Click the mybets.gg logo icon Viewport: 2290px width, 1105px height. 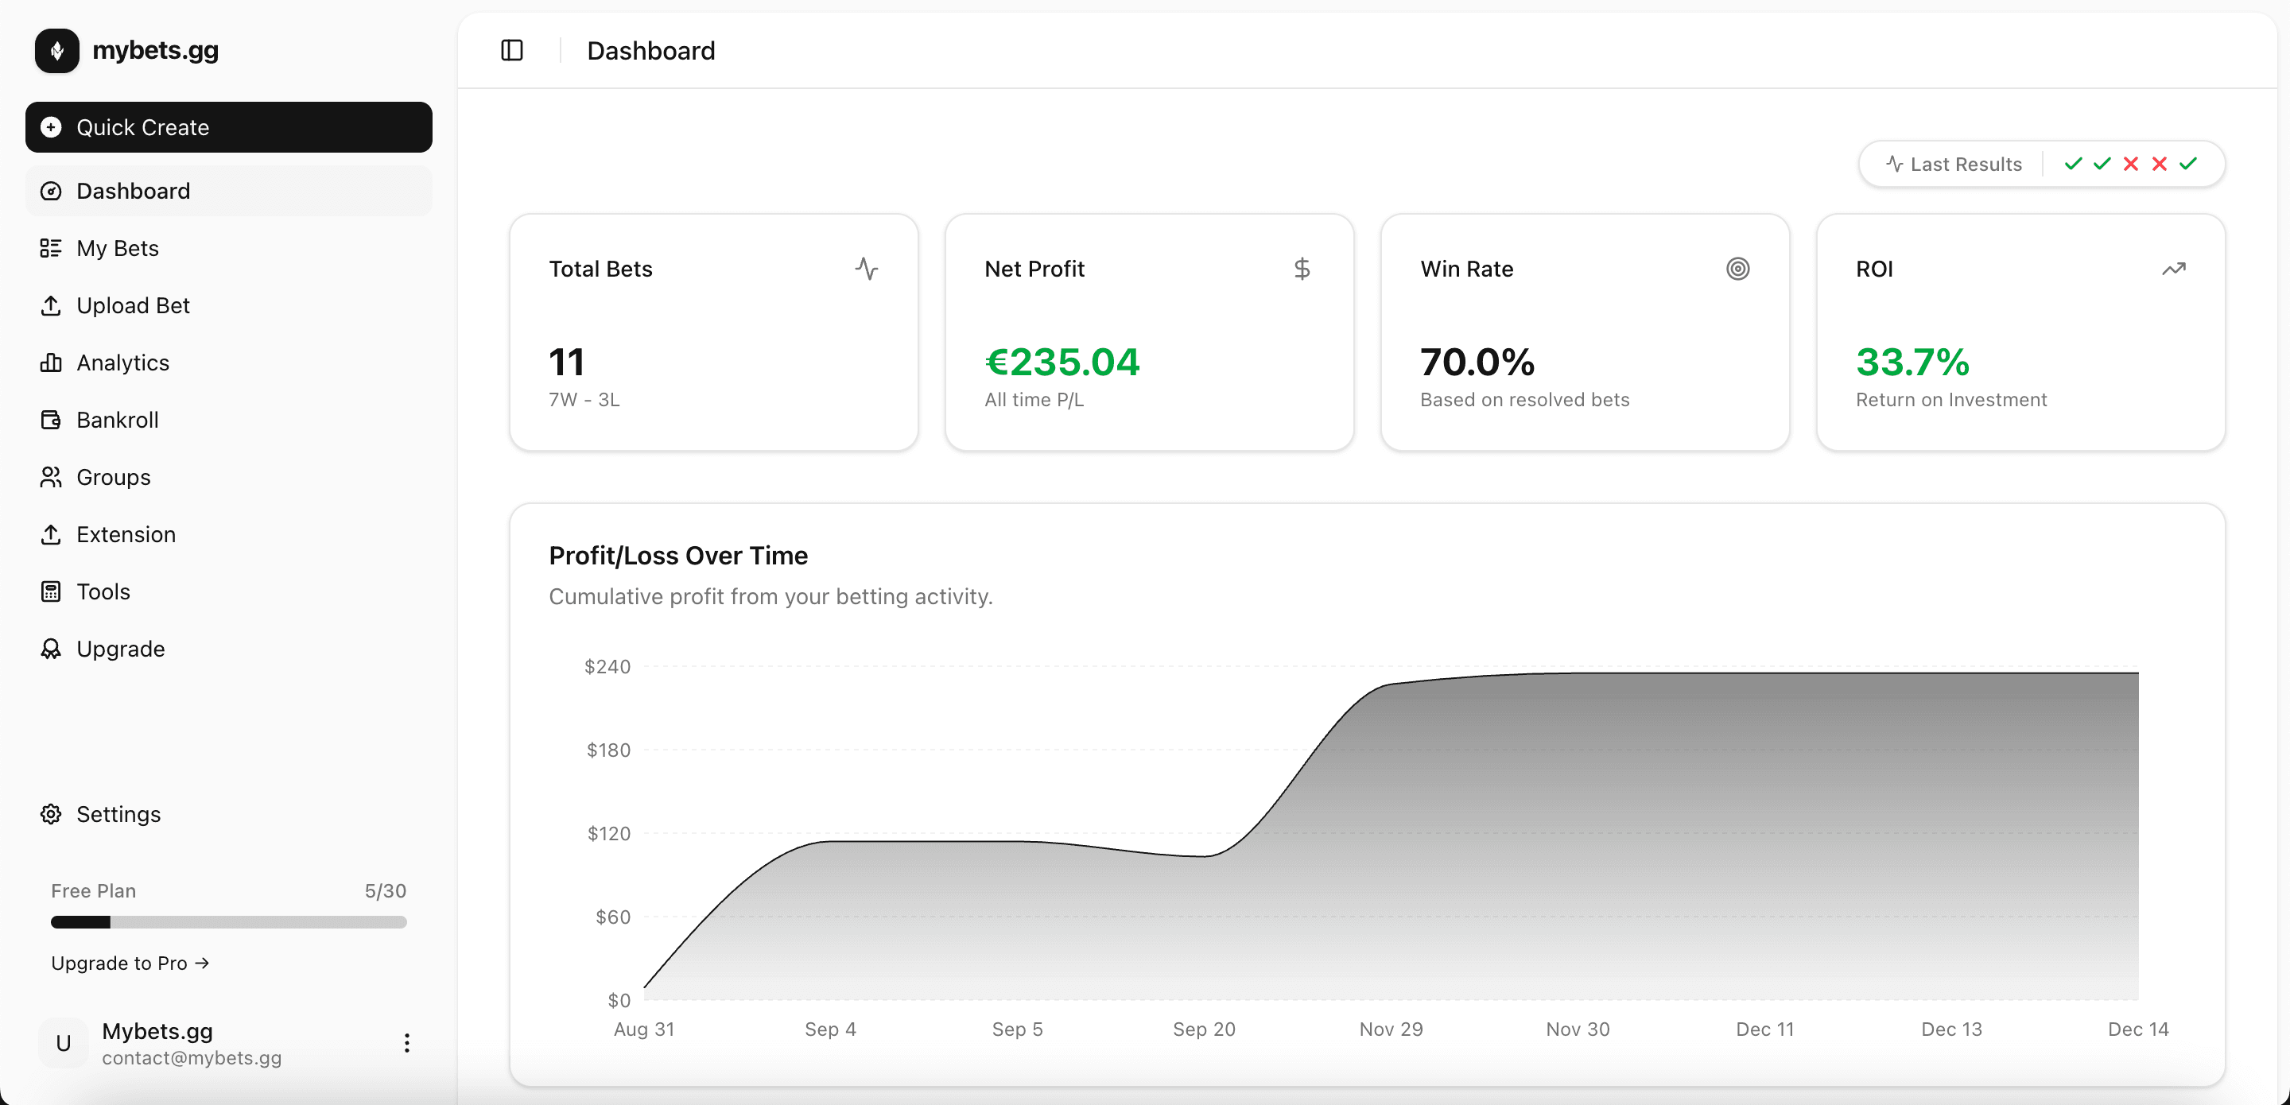tap(57, 51)
